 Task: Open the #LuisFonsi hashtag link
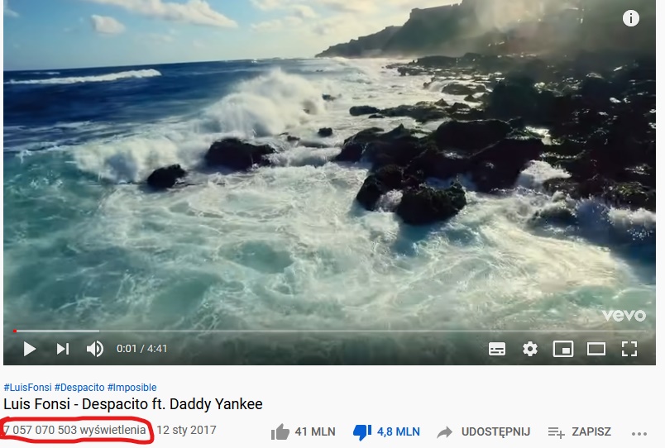(x=27, y=388)
